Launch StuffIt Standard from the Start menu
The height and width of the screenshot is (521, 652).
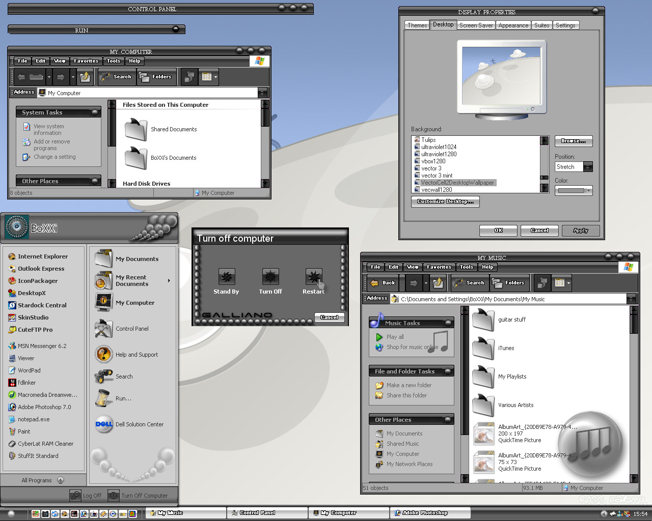34,456
